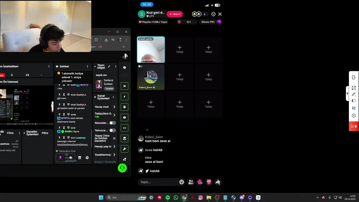The height and width of the screenshot is (202, 359).
Task: Toggle the Yalnızca chat mode switch
Action: 112,130
